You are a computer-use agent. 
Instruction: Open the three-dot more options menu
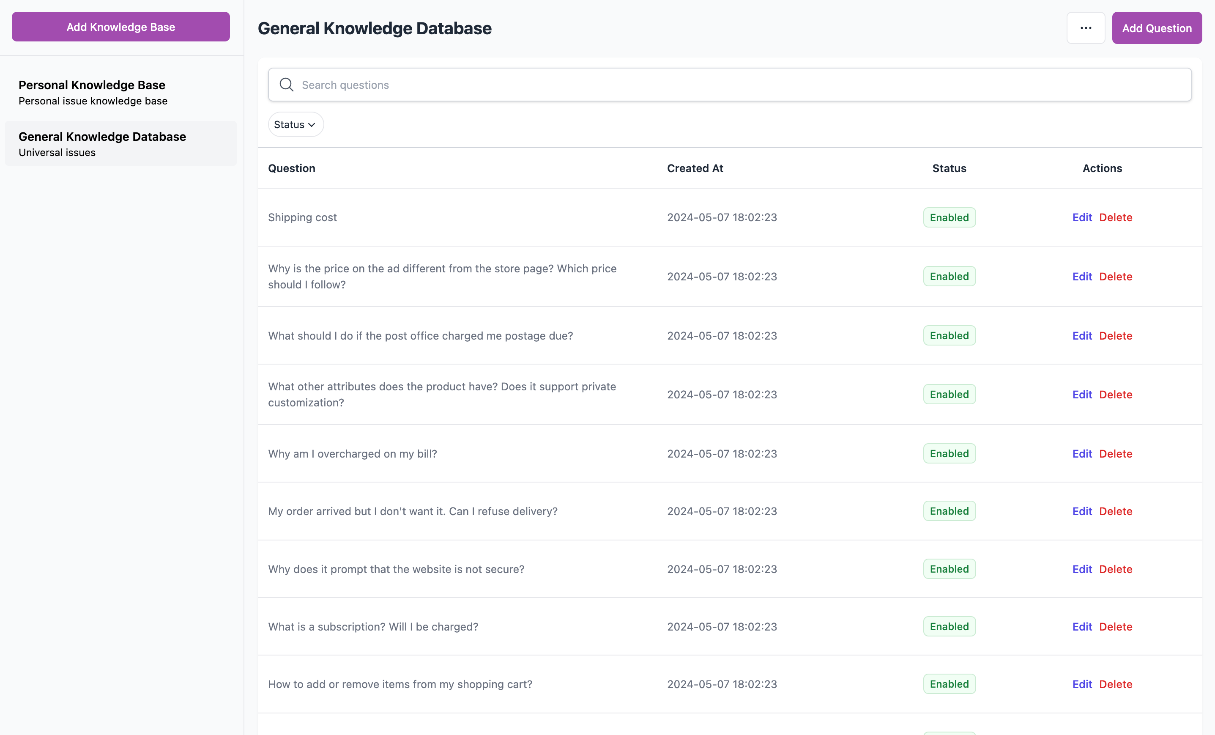pos(1085,28)
